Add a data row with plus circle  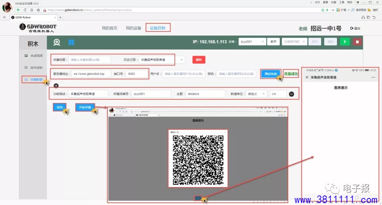point(56,86)
